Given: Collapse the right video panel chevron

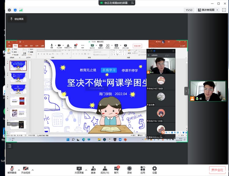Looking at the screenshot, I should pos(186,91).
